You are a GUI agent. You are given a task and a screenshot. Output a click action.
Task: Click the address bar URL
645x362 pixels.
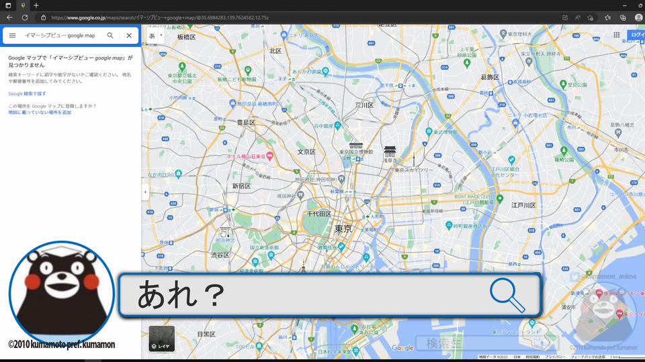click(x=160, y=17)
